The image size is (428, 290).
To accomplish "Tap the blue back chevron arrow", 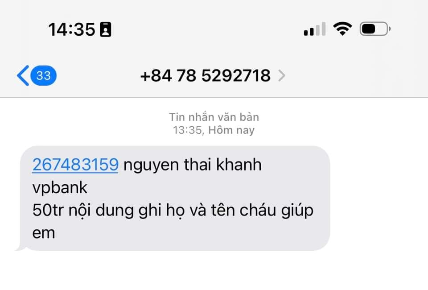I will point(23,76).
